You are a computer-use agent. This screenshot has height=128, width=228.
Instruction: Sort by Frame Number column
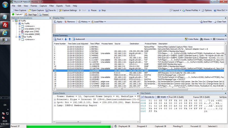(x=60, y=44)
